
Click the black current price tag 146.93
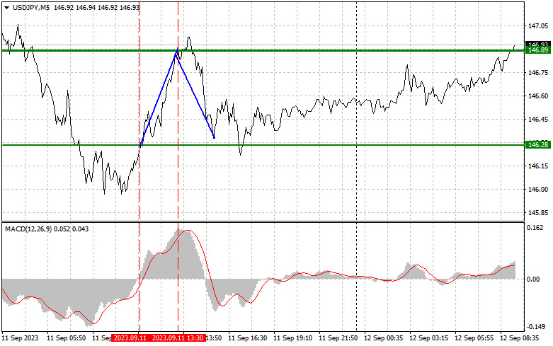pos(538,44)
